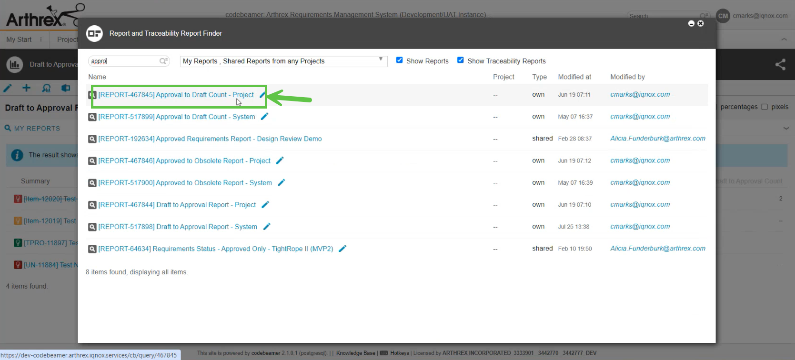
Task: Open the My Start menu tab
Action: [19, 40]
